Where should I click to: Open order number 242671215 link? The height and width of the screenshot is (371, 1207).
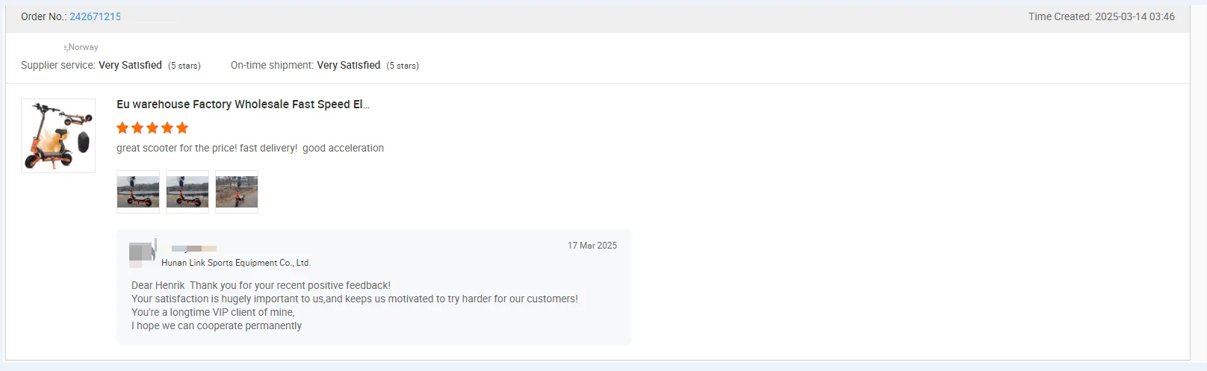pos(95,16)
